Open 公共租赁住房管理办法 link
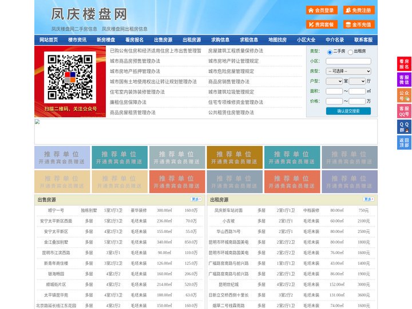Image resolution: width=412 pixels, height=309 pixels. point(231,113)
